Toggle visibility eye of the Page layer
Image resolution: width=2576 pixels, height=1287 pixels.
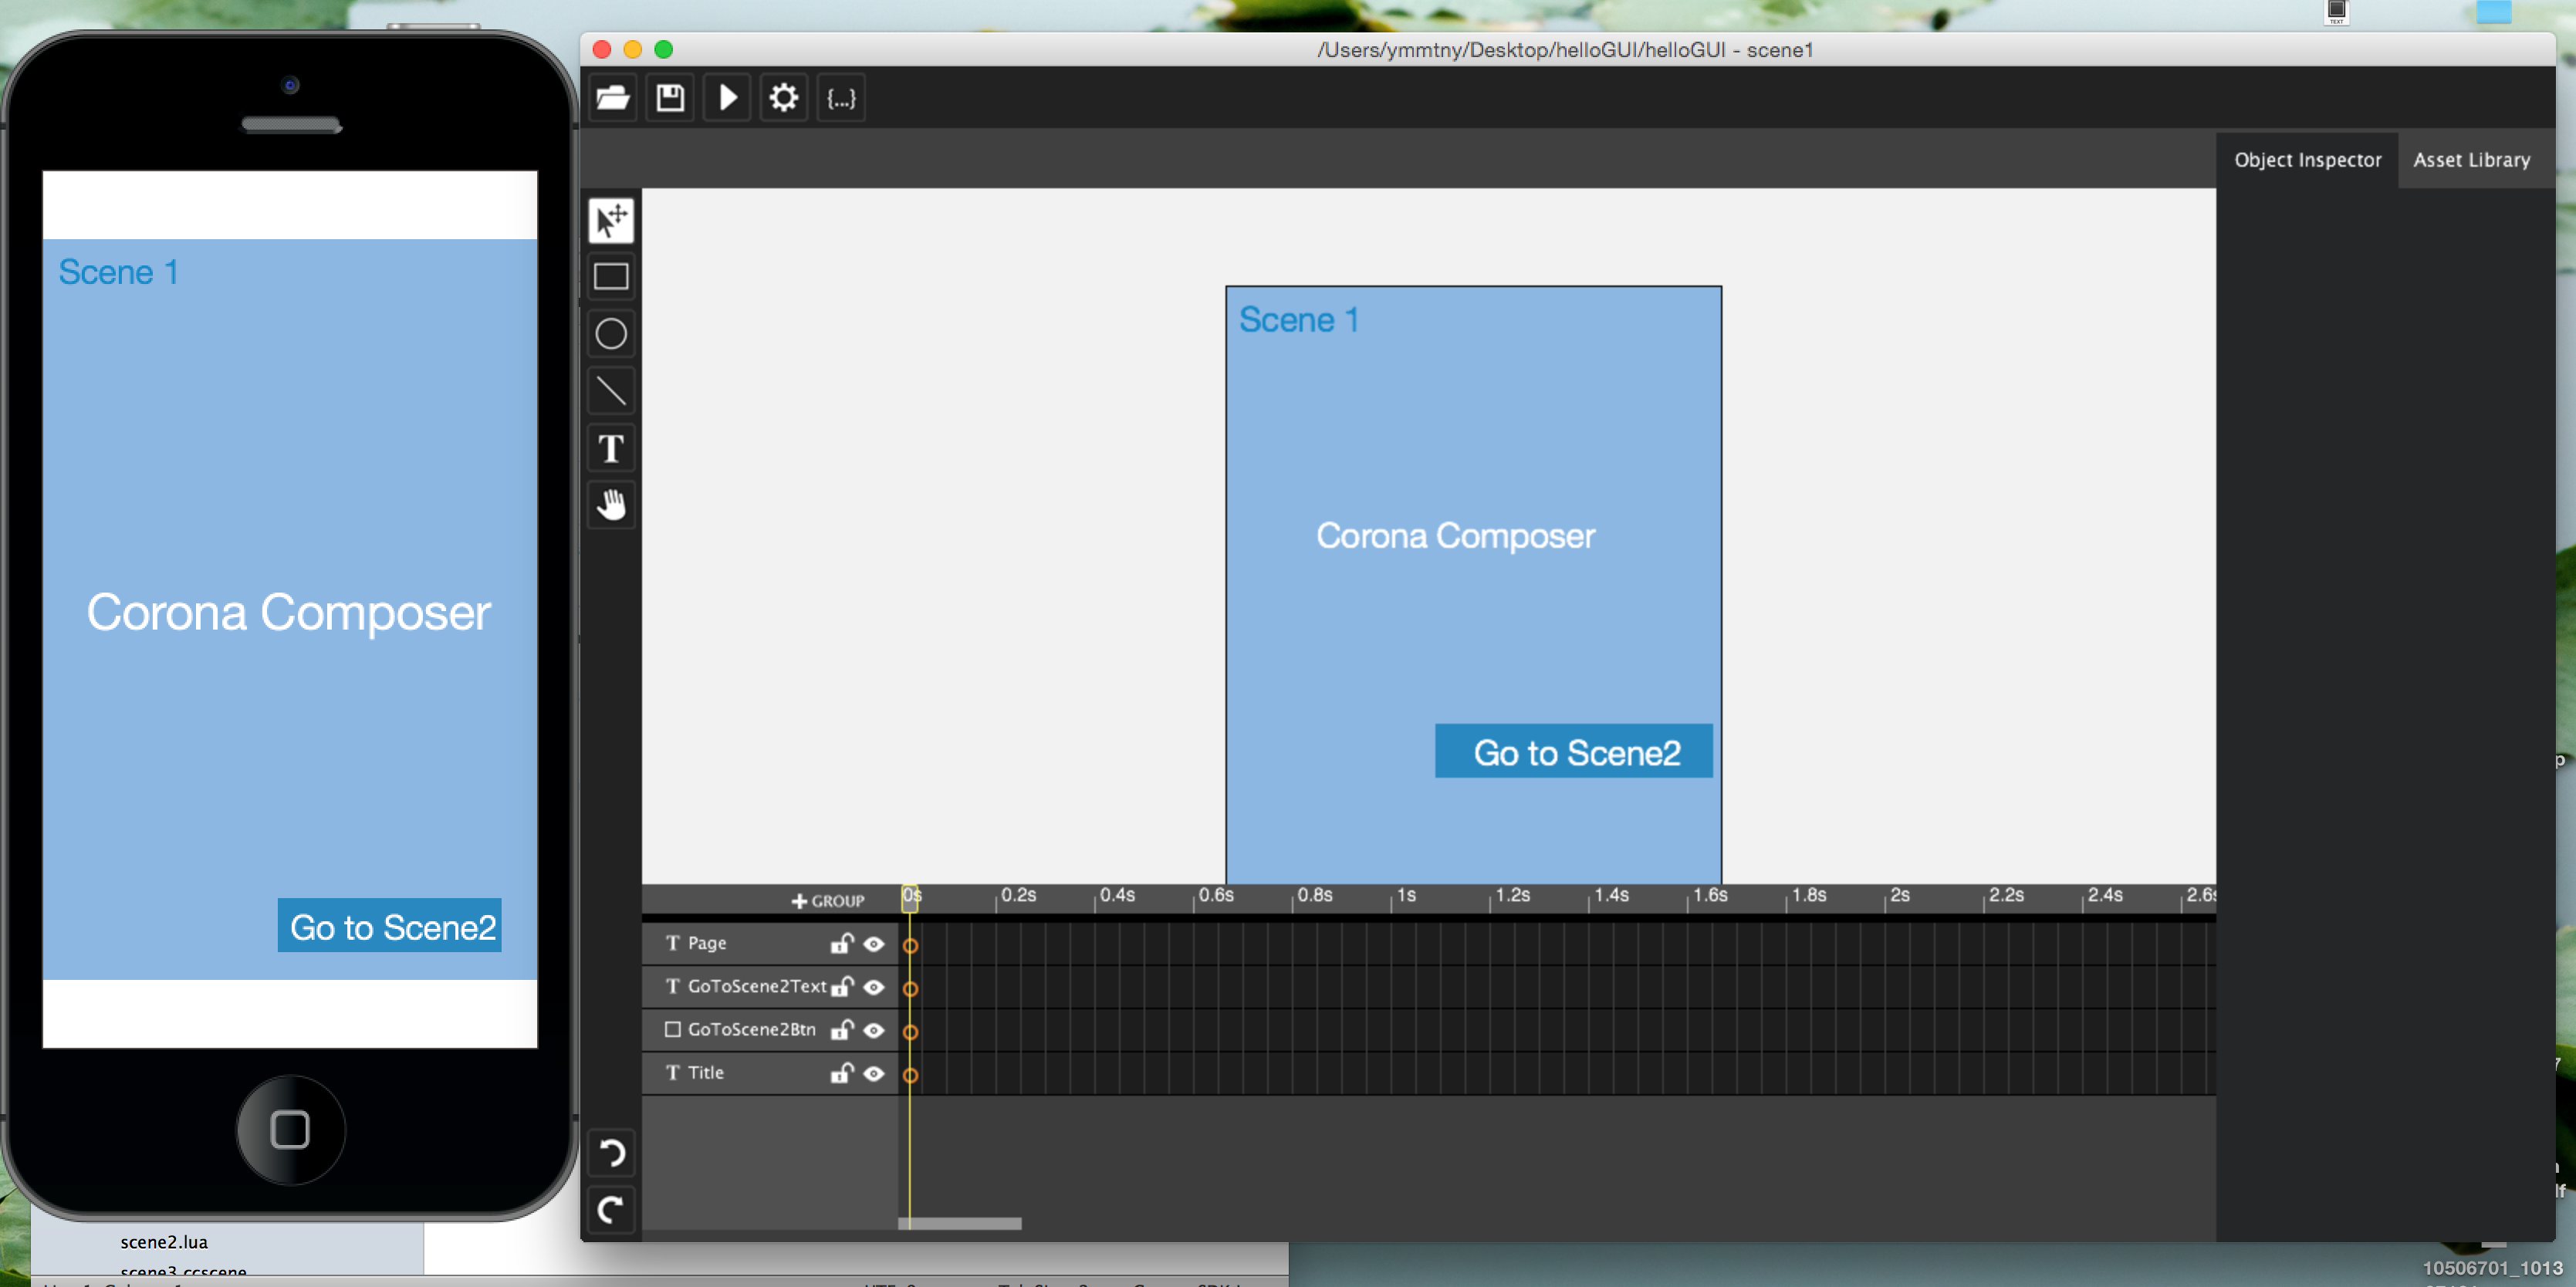pos(874,944)
